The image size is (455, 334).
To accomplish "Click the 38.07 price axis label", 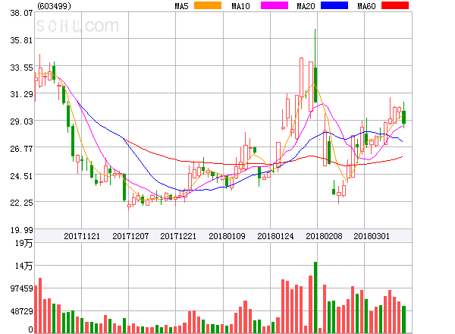I will pos(21,13).
